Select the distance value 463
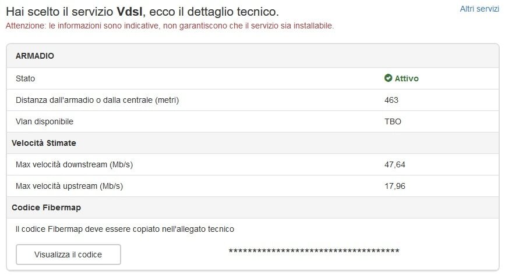The image size is (505, 276). (x=391, y=100)
